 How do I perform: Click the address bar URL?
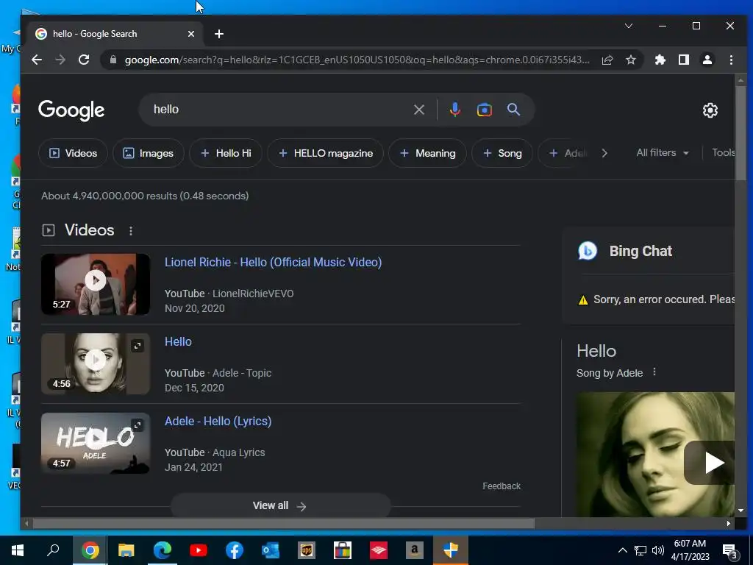(357, 60)
